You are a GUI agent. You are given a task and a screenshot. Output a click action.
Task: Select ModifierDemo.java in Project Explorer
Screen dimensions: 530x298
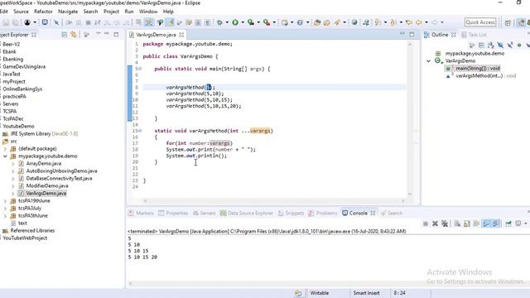47,185
